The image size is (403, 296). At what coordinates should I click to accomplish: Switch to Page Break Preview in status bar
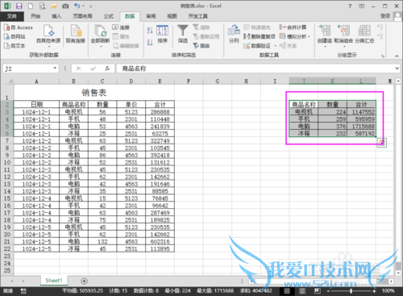(x=317, y=291)
